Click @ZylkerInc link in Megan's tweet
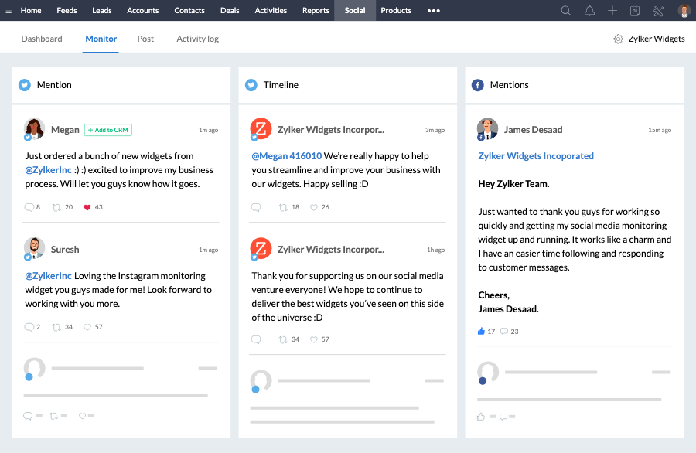Viewport: 696px width, 453px height. click(48, 170)
